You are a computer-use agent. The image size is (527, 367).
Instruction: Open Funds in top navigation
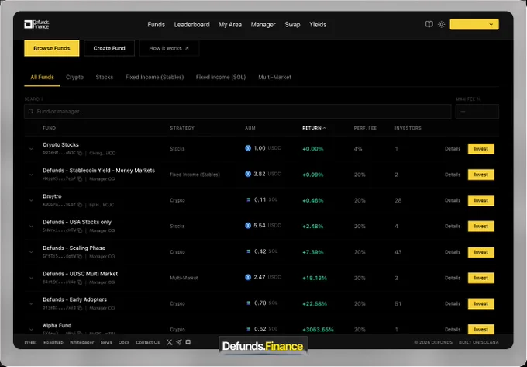point(157,25)
